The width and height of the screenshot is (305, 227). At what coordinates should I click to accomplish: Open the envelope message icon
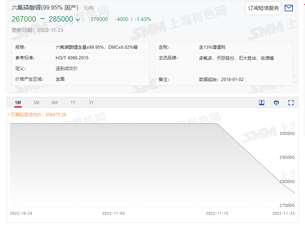(x=289, y=8)
